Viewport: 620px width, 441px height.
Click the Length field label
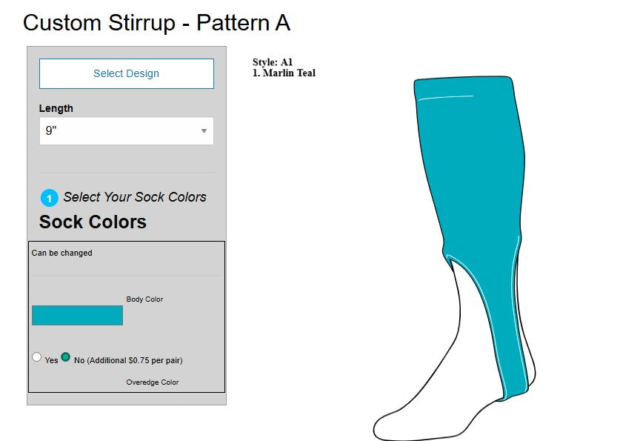[56, 108]
